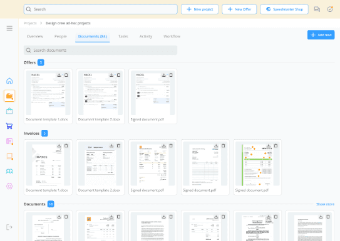The width and height of the screenshot is (340, 241).
Task: Click Design crew ad-hoc projects breadcrumb
Action: [x=68, y=23]
